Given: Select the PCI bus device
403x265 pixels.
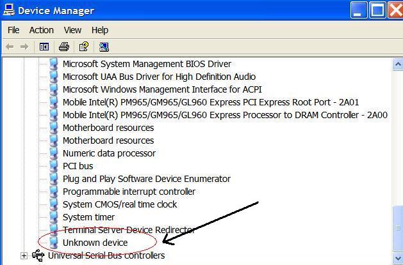Looking at the screenshot, I should point(78,166).
